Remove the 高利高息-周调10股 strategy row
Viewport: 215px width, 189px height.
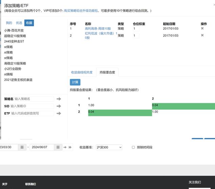point(202,29)
